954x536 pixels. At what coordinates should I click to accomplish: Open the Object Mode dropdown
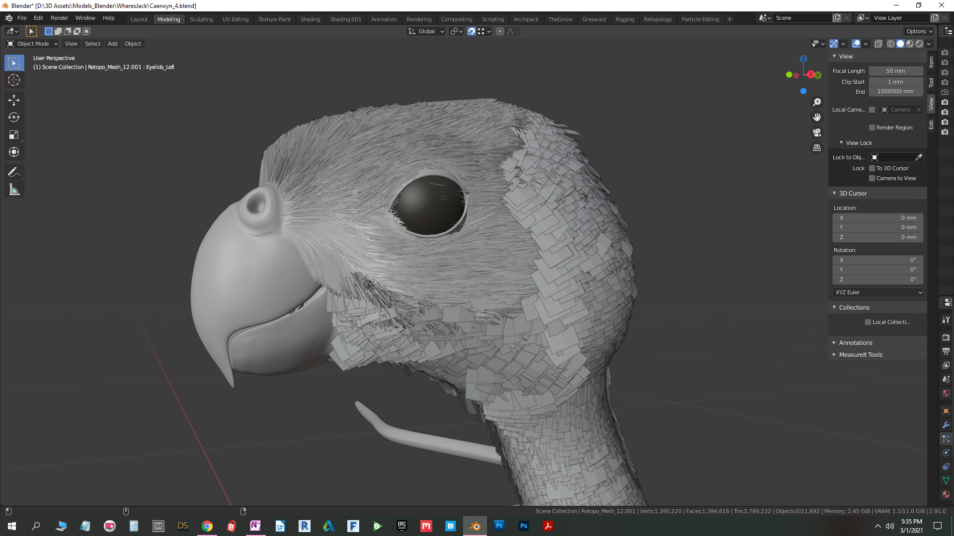pyautogui.click(x=33, y=44)
